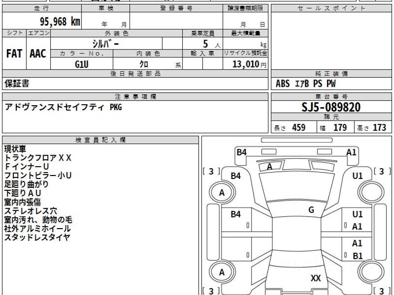
Task: Select the seating capacity 5 人
Action: tap(211, 44)
